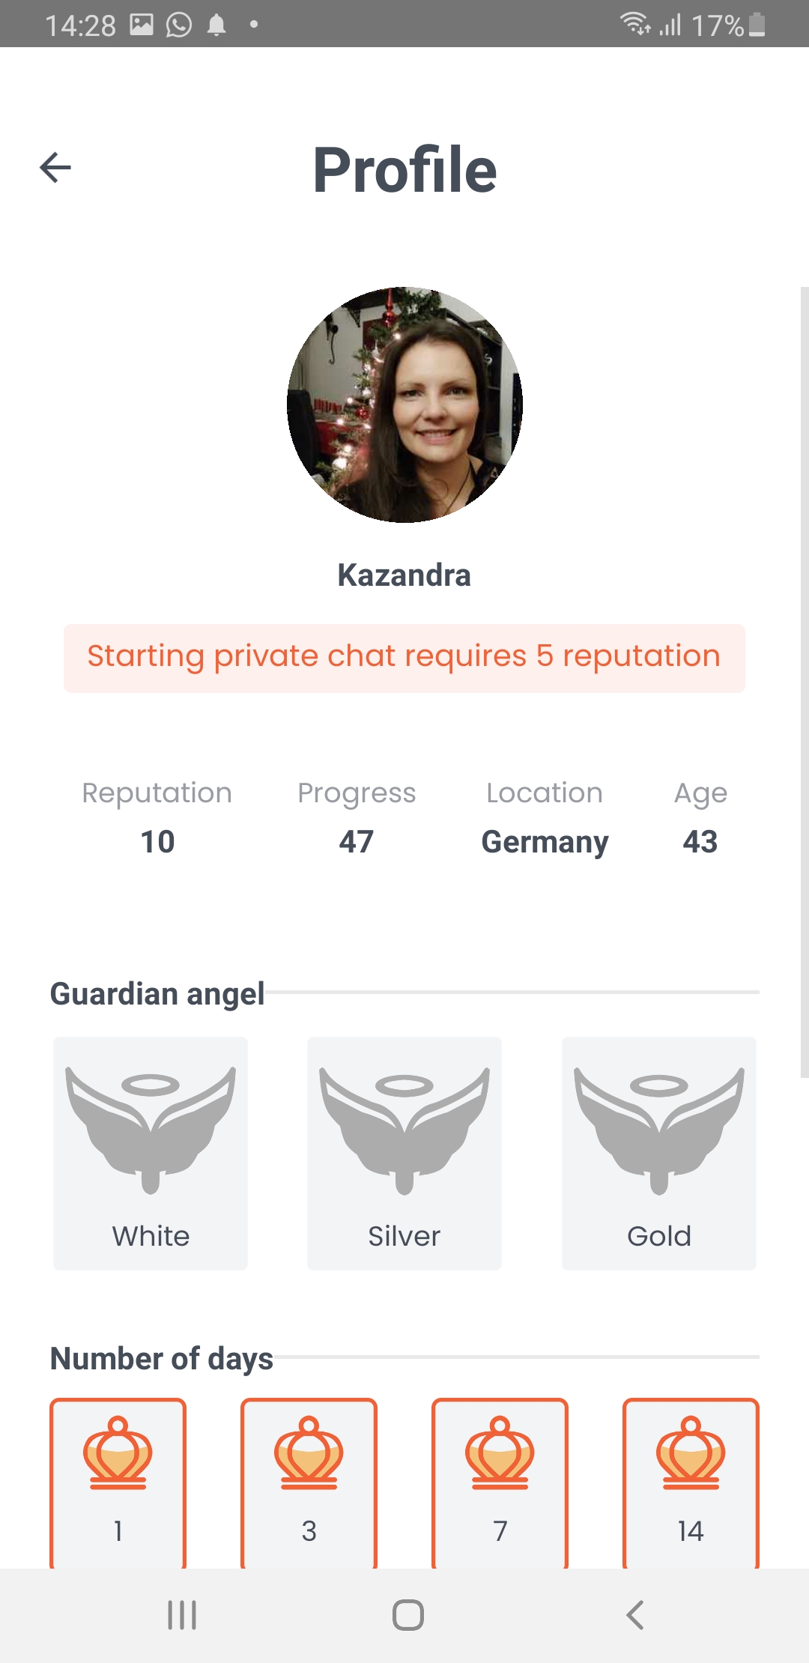Tap the Age value 43
Viewport: 809px width, 1663px height.
tap(700, 841)
